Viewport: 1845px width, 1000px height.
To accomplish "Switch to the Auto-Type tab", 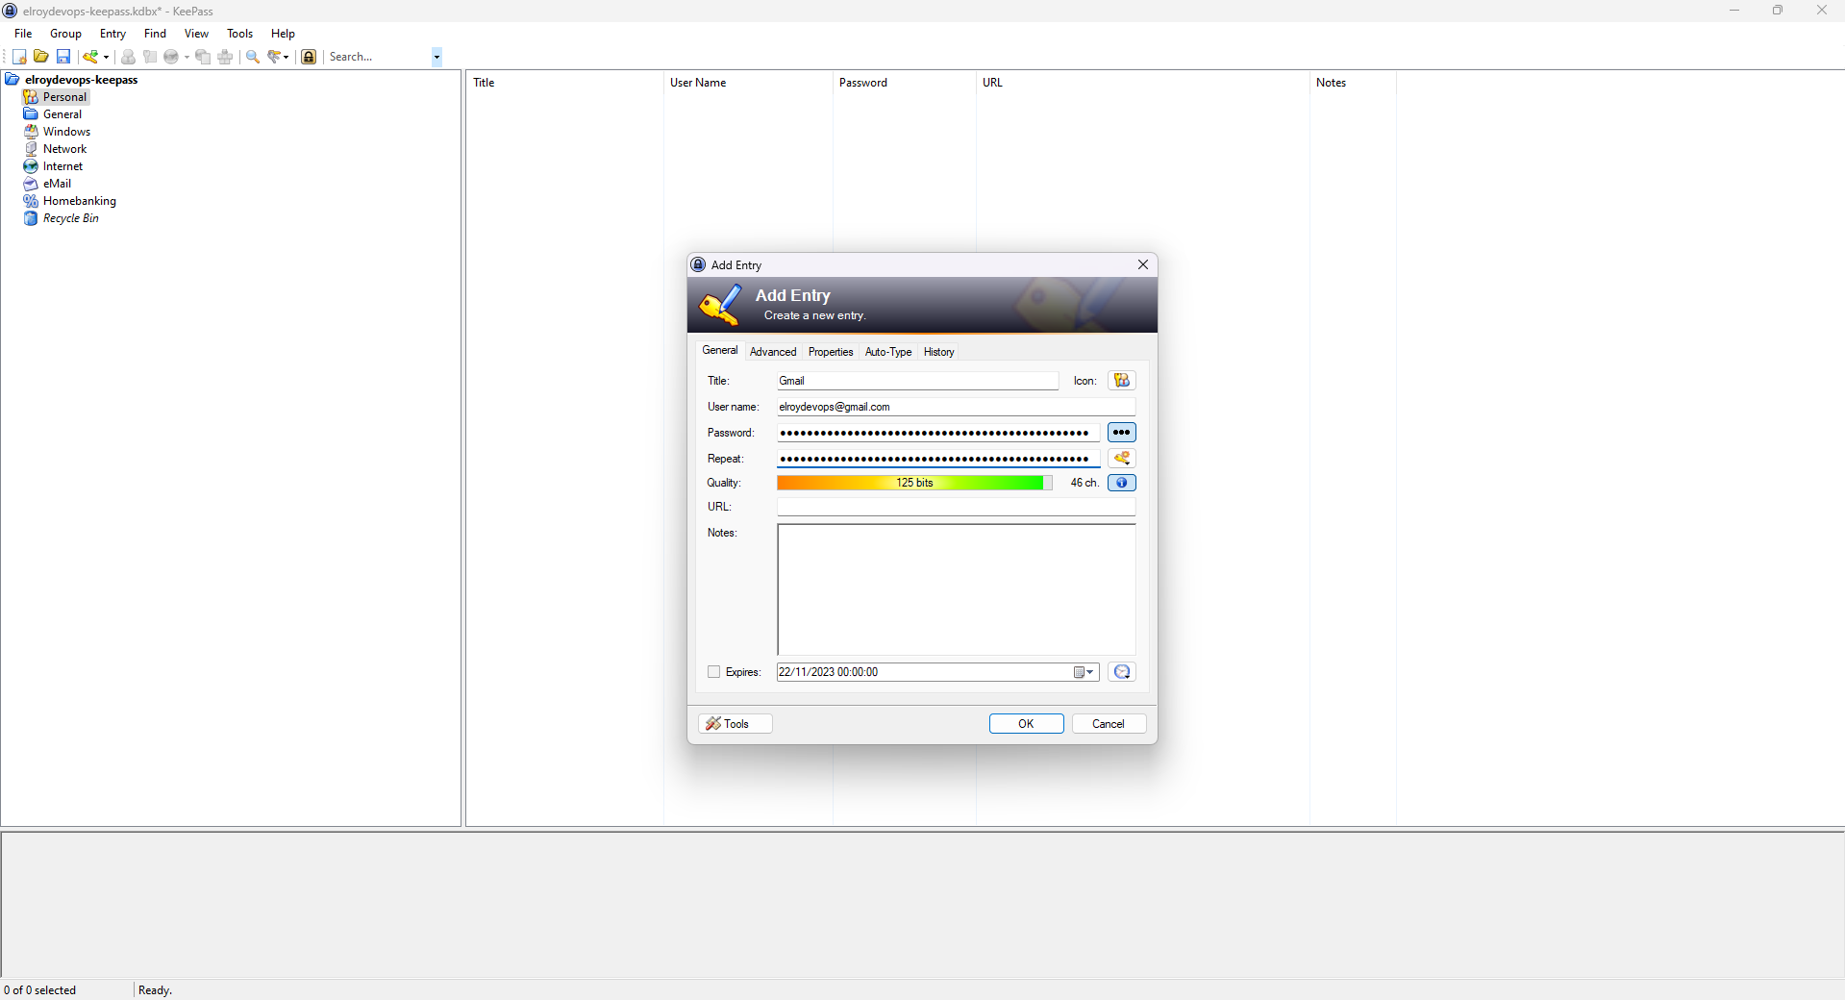I will (x=888, y=352).
